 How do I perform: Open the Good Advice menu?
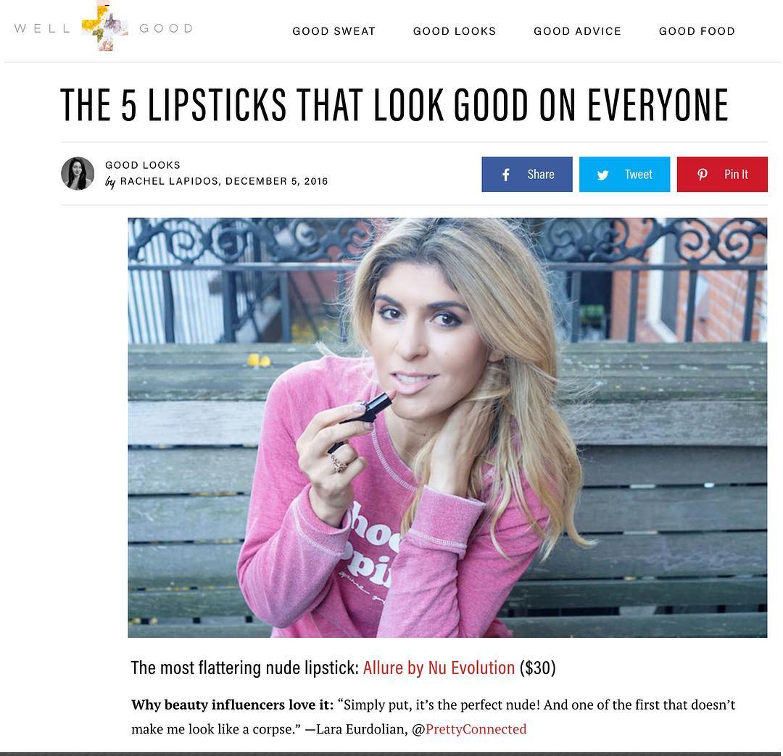tap(577, 31)
